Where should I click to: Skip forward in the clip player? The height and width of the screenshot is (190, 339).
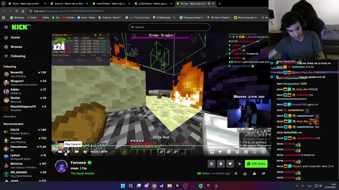click(77, 152)
